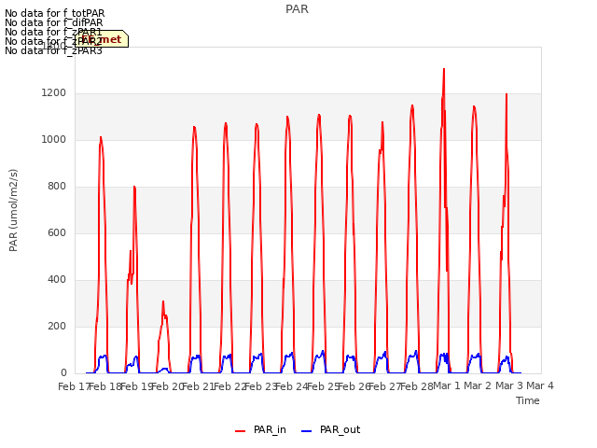Click the PAR chart title
Image resolution: width=597 pixels, height=448 pixels.
pyautogui.click(x=297, y=9)
